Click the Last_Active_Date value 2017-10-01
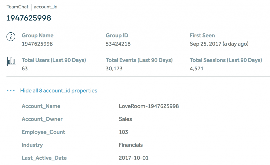The image size is (270, 165). point(134,158)
